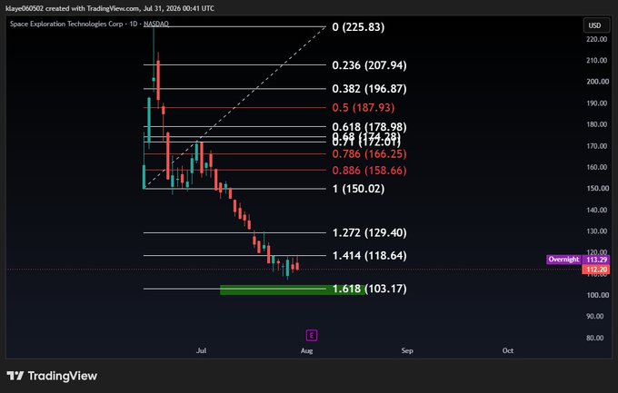Select the 1 (150.02) Fib label

[x=358, y=189]
